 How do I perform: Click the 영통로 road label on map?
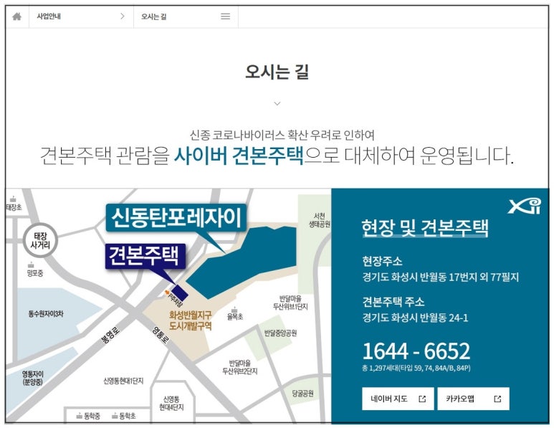(x=161, y=335)
